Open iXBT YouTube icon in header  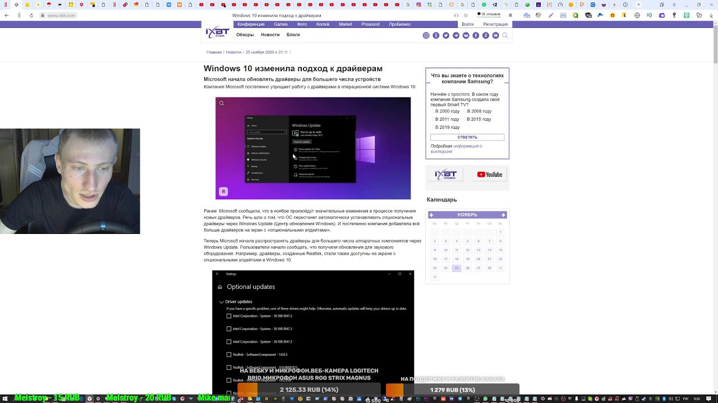[x=495, y=35]
